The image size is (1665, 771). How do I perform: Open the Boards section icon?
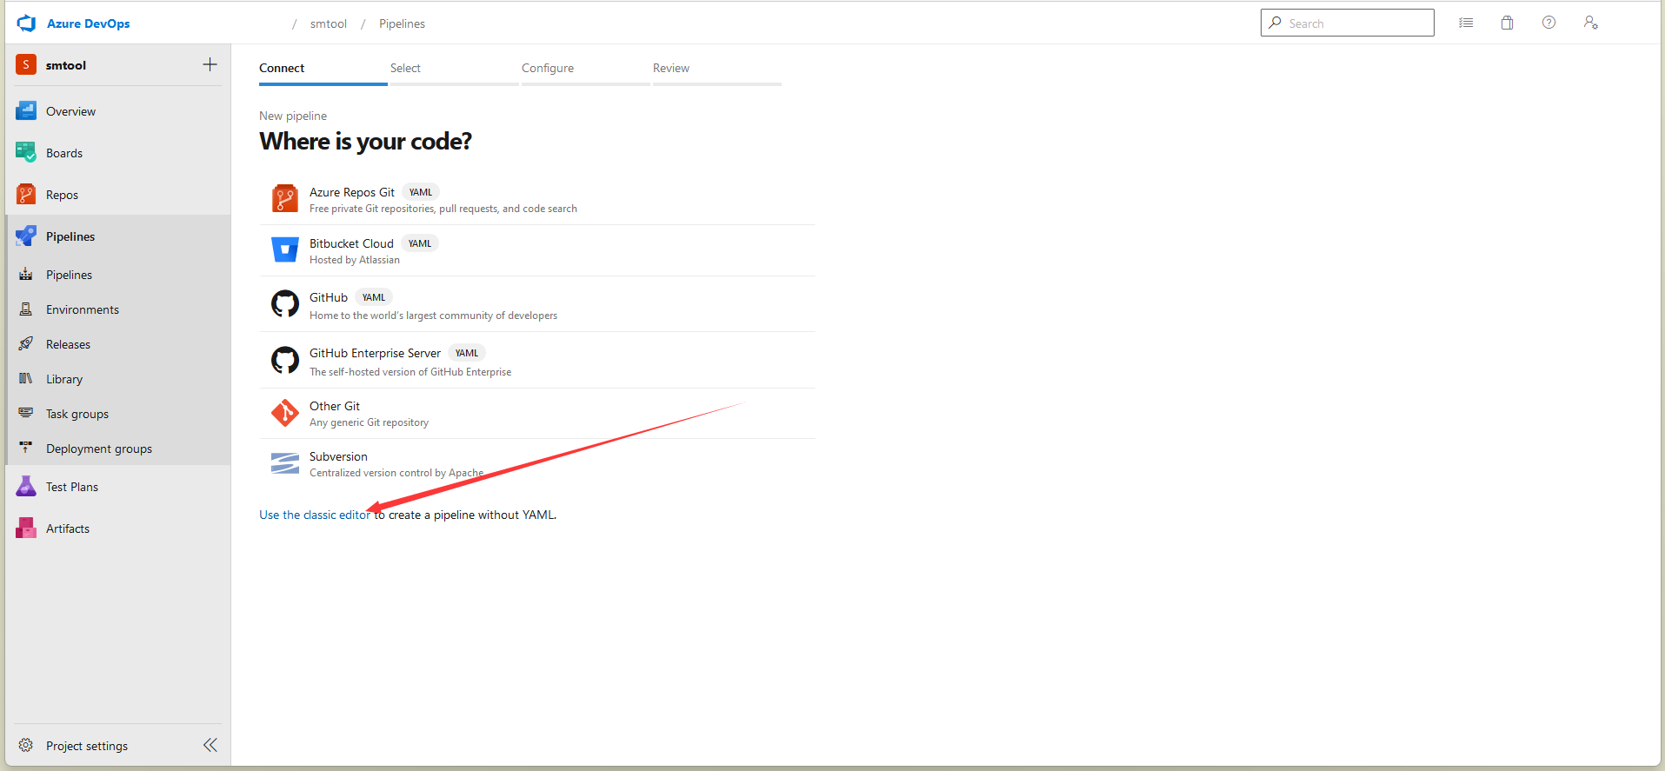(x=26, y=153)
